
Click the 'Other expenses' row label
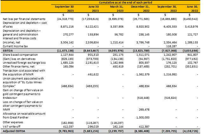(13, 122)
